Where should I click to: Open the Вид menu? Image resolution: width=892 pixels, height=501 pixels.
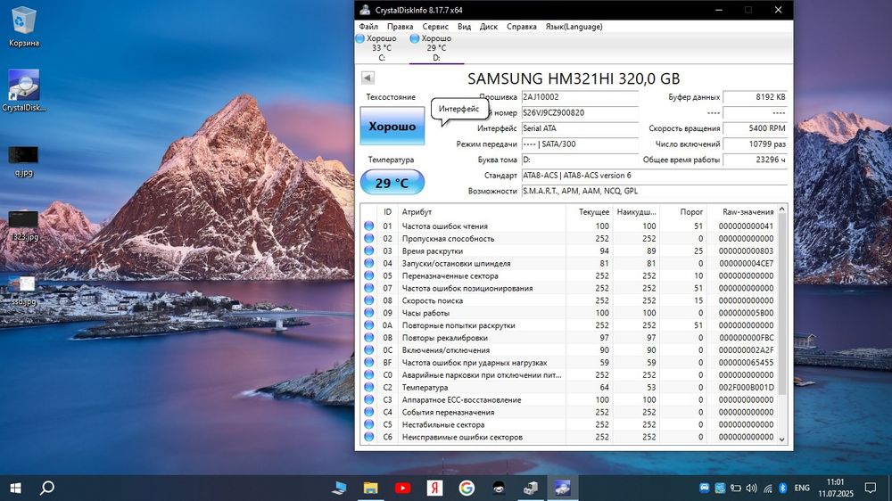[464, 27]
